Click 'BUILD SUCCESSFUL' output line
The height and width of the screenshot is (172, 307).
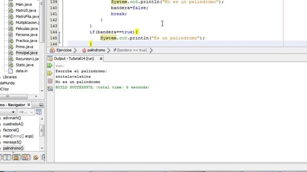point(102,87)
